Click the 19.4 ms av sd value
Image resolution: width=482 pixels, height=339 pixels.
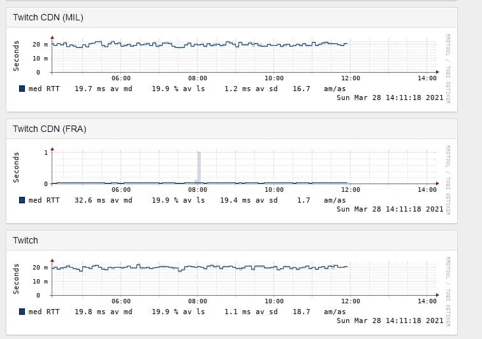pos(249,200)
